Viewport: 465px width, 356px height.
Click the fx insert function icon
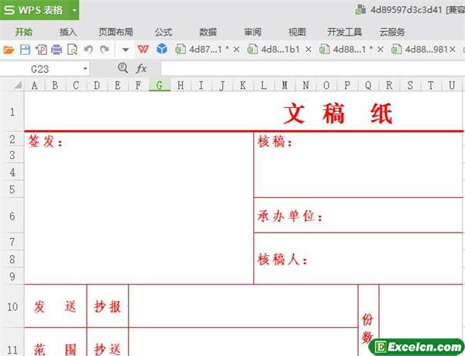coord(141,69)
